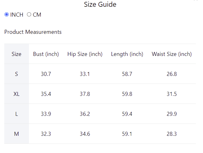The image size is (203, 153).
Task: Click the Size Guide title
Action: pyautogui.click(x=100, y=4)
